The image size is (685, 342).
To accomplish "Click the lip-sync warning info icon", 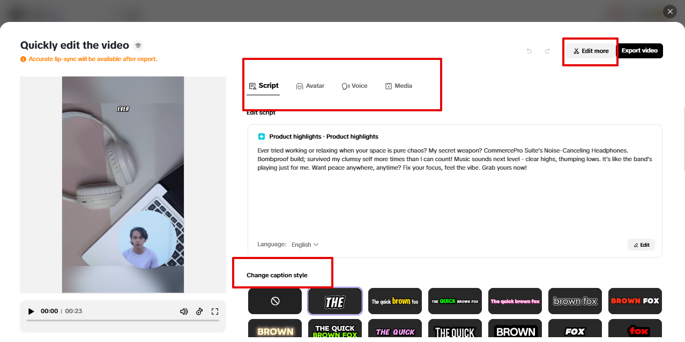I will tap(23, 59).
